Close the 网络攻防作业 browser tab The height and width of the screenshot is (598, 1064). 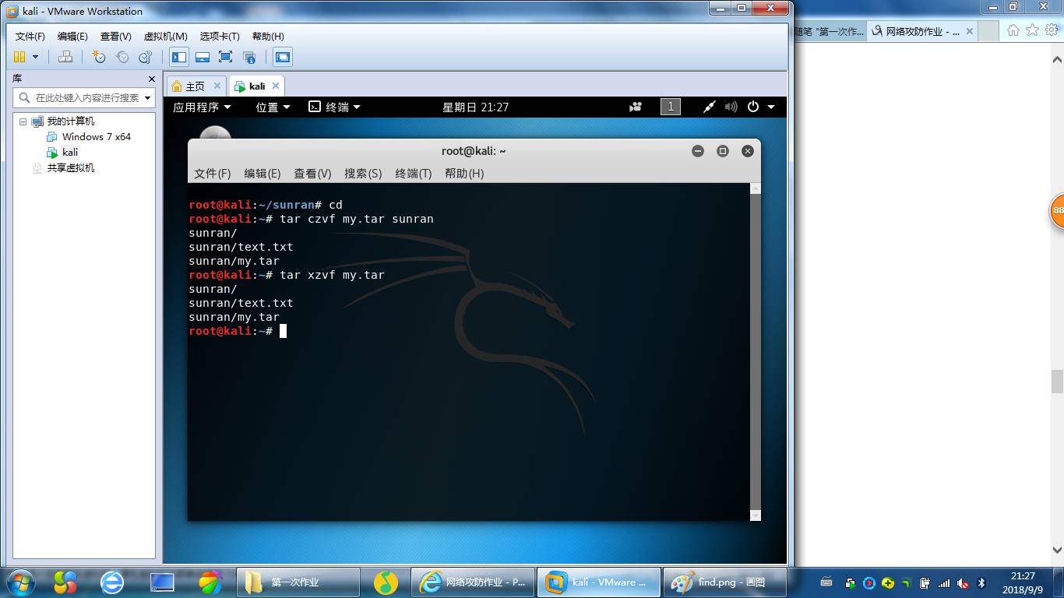pos(970,31)
